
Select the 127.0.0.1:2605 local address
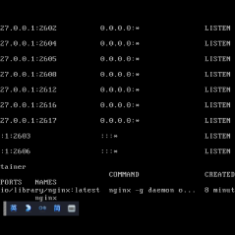(x=28, y=59)
